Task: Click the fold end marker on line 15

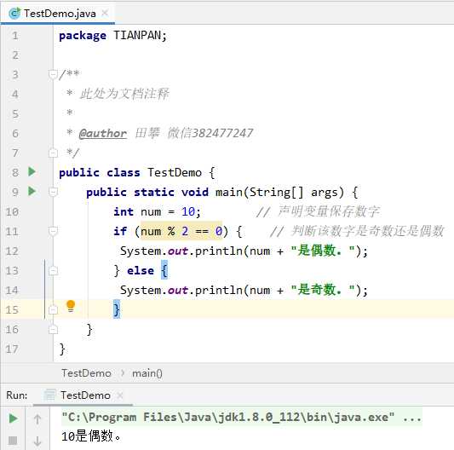Action: coord(53,309)
